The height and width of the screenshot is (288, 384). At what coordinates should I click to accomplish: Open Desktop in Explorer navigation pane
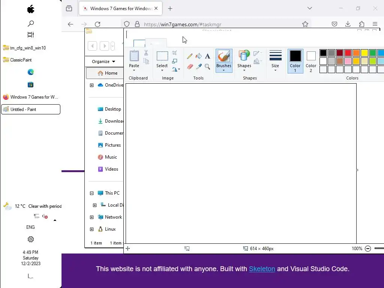pos(109,109)
